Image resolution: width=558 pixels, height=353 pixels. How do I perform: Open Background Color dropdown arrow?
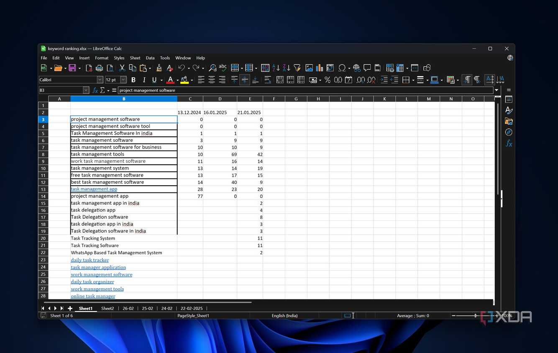pos(192,80)
